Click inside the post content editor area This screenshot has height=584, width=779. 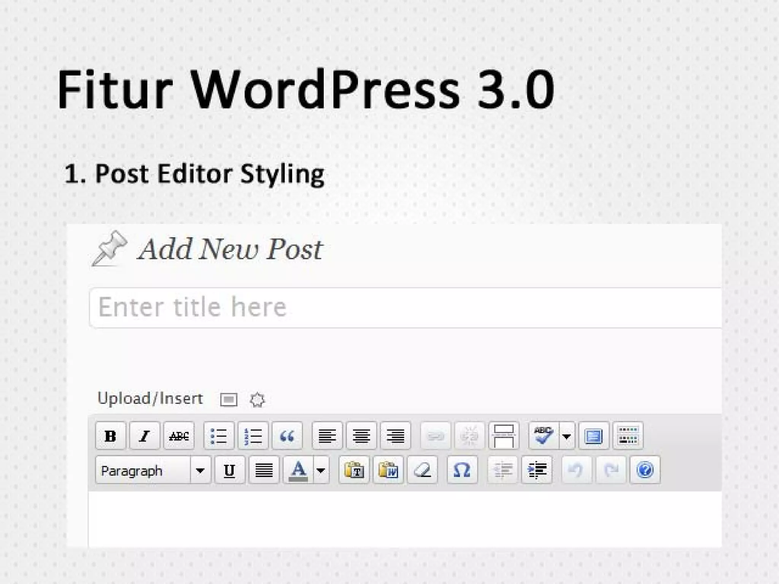(x=405, y=519)
